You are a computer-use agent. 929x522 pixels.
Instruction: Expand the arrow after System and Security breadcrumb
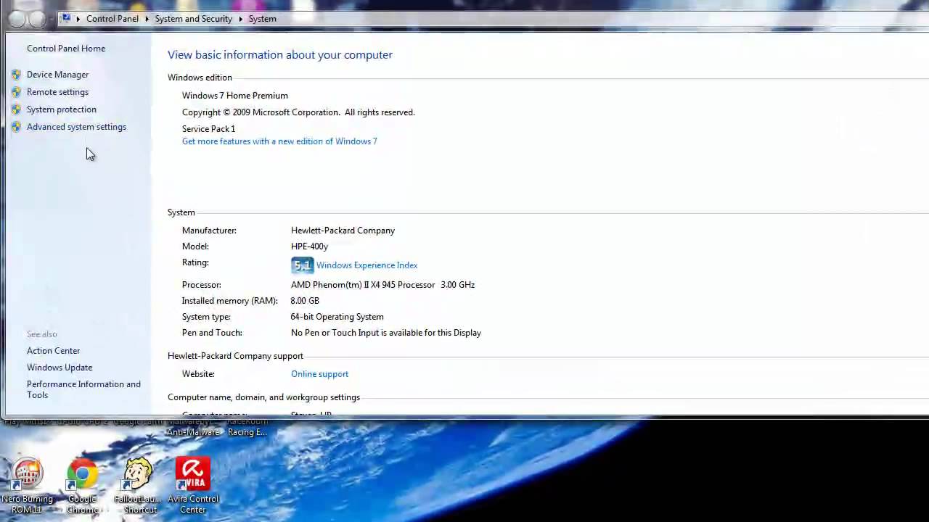(241, 19)
